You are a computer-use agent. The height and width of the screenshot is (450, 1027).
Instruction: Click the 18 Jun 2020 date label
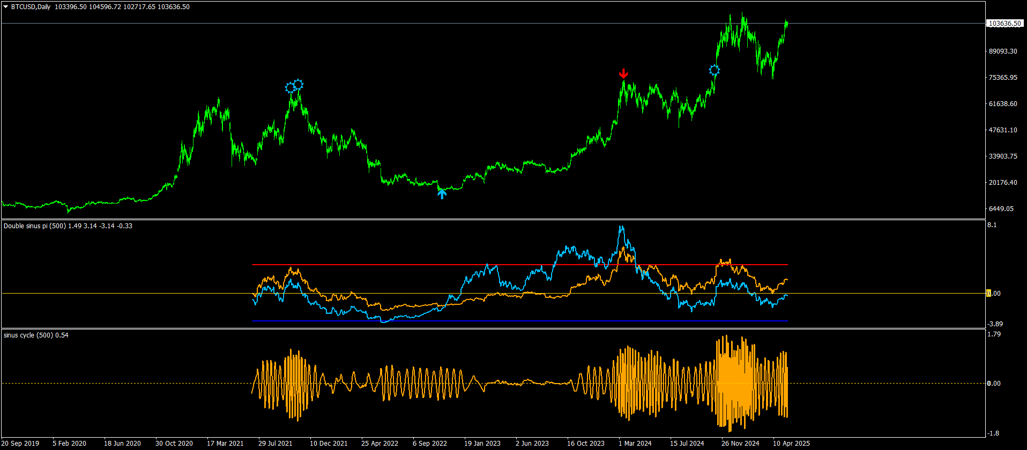(x=122, y=444)
